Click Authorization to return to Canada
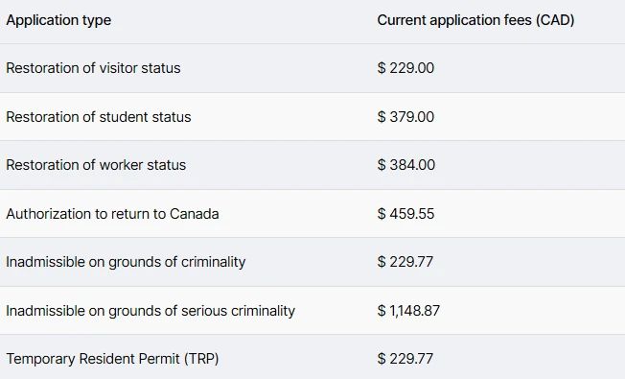The width and height of the screenshot is (625, 379). (x=112, y=214)
